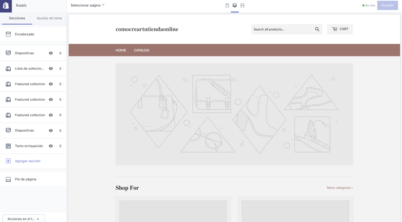The width and height of the screenshot is (402, 222).
Task: Click drag handle for Texto enriquecido
Action: pyautogui.click(x=60, y=146)
